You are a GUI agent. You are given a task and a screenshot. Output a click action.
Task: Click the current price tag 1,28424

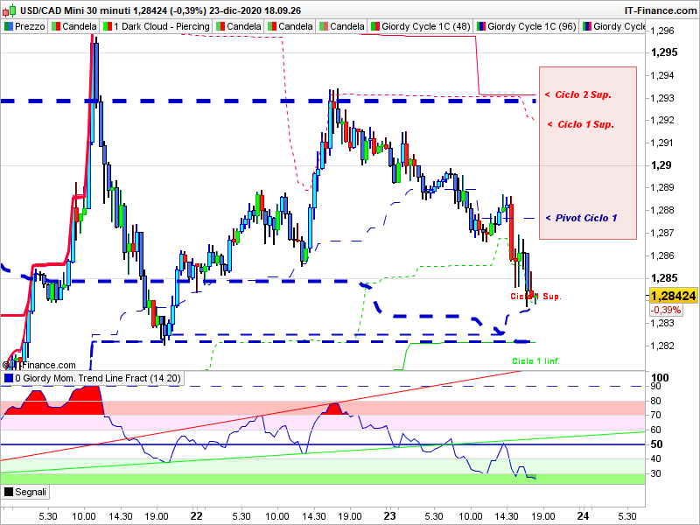coord(673,296)
